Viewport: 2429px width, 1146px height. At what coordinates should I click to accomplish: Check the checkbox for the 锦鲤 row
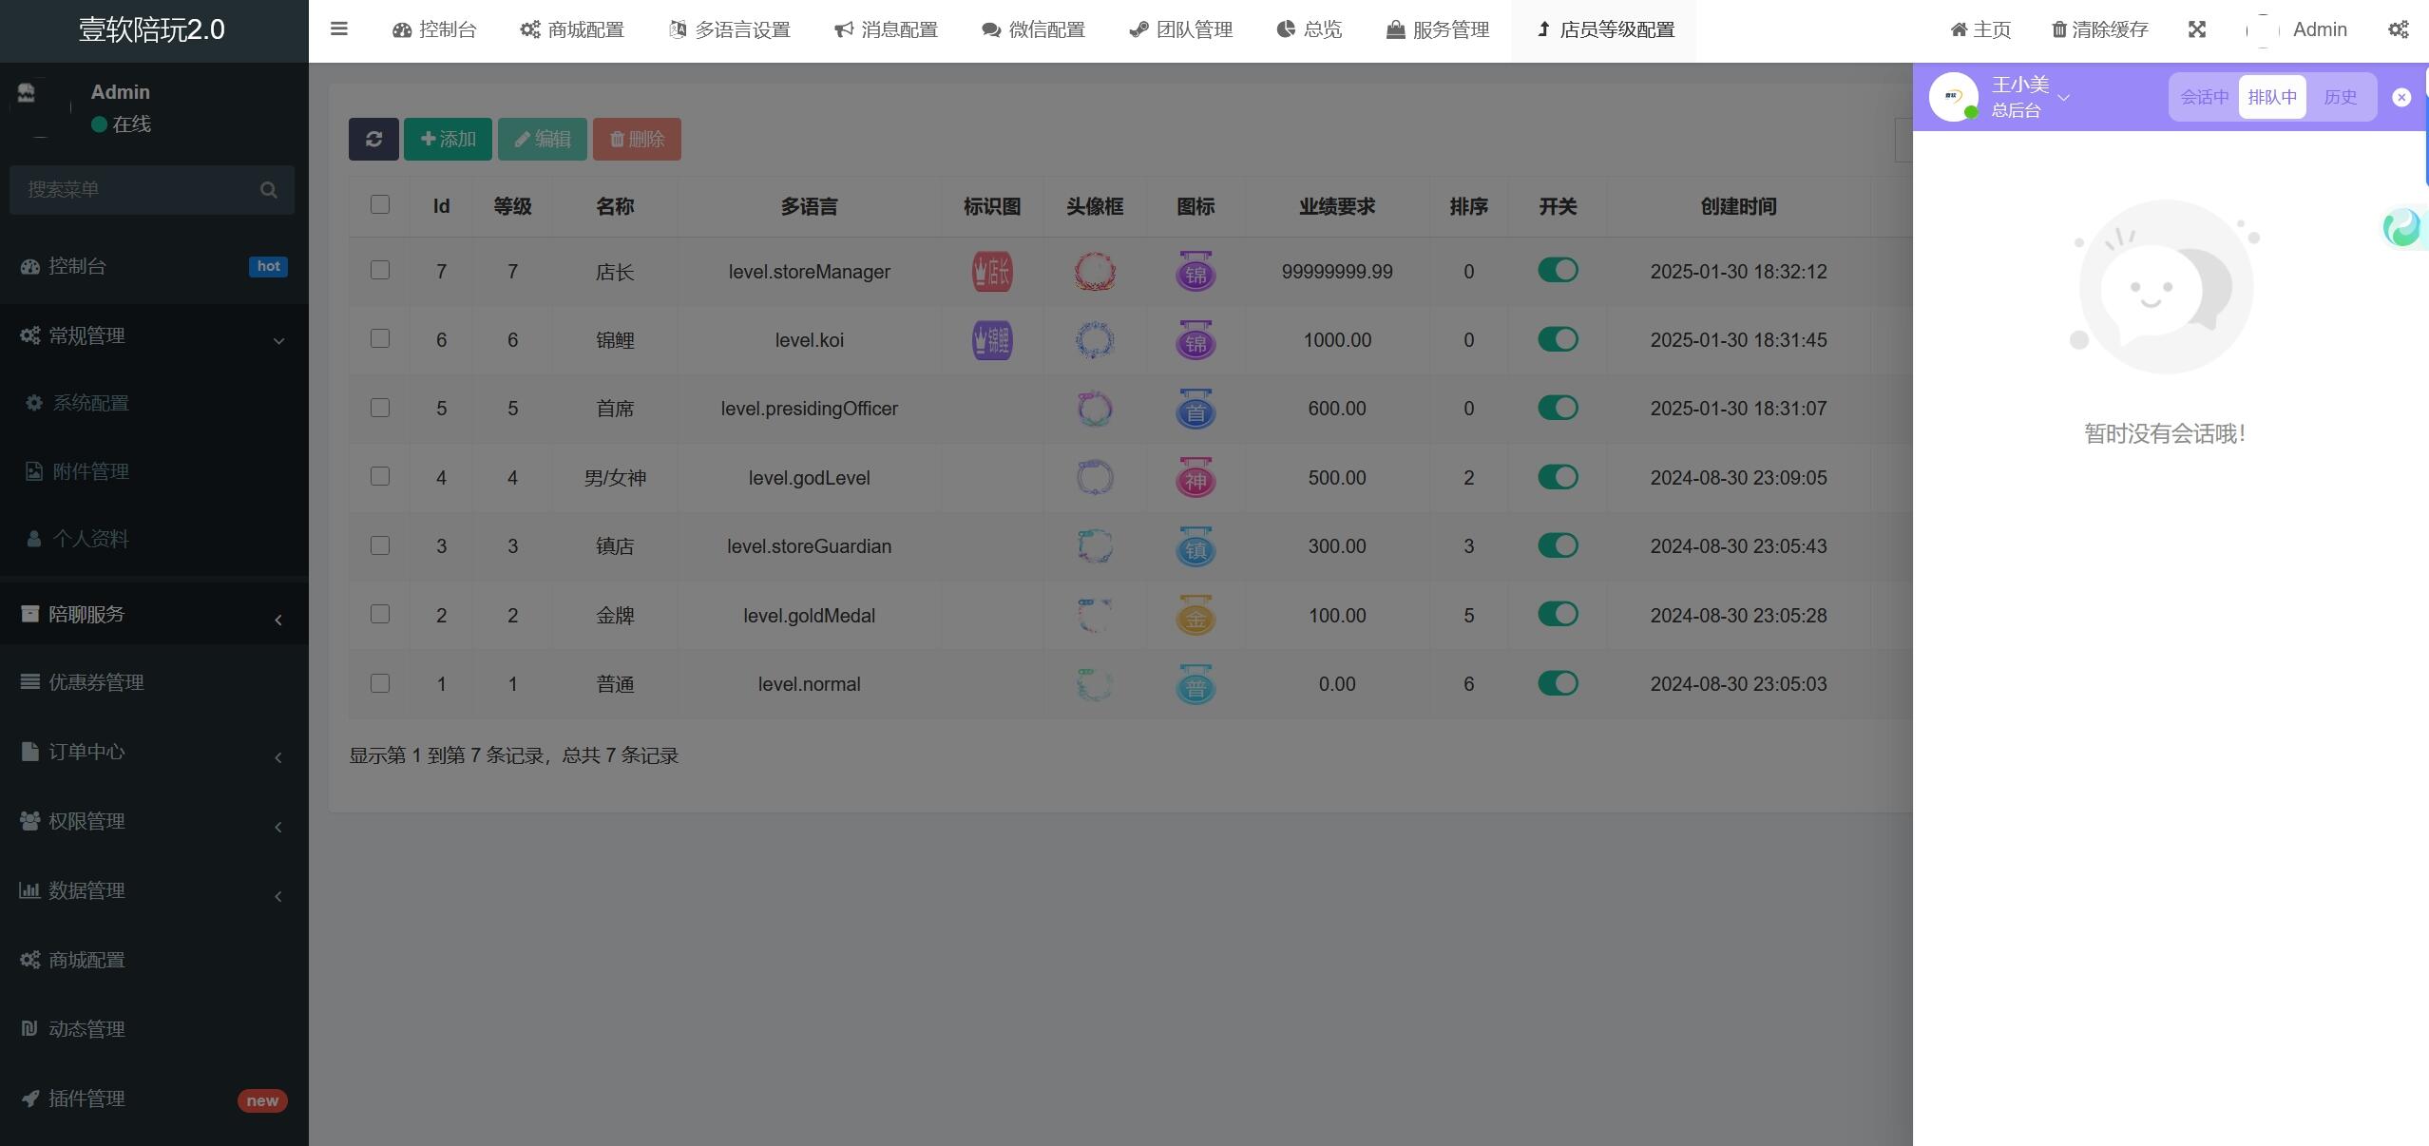[x=379, y=338]
